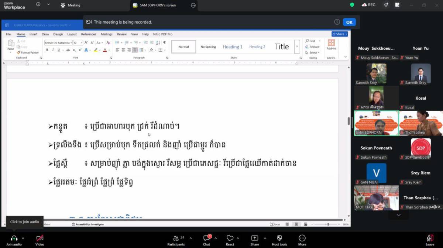
Task: Leave the Zoom meeting
Action: [x=430, y=240]
